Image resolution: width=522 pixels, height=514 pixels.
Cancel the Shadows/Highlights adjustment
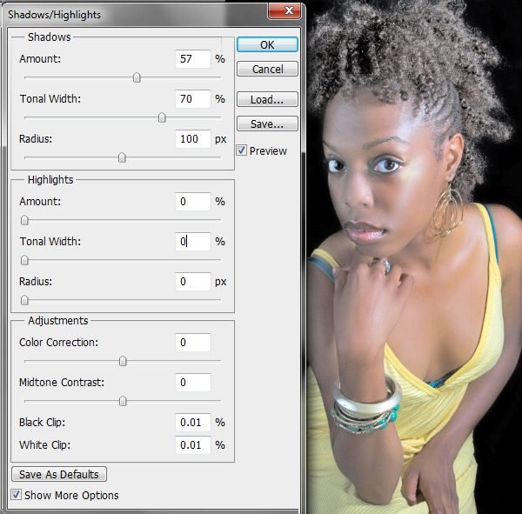tap(267, 69)
